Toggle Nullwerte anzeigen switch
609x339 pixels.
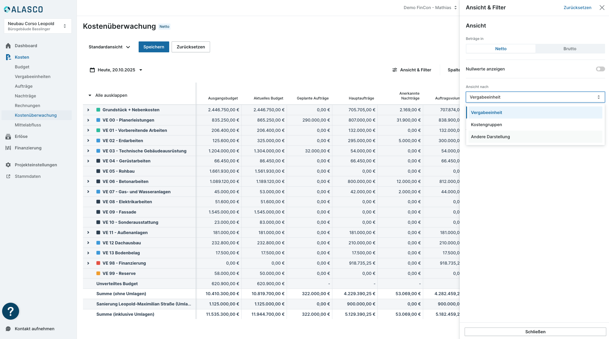point(600,69)
